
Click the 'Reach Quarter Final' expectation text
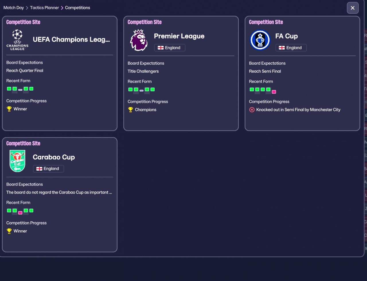tap(25, 71)
